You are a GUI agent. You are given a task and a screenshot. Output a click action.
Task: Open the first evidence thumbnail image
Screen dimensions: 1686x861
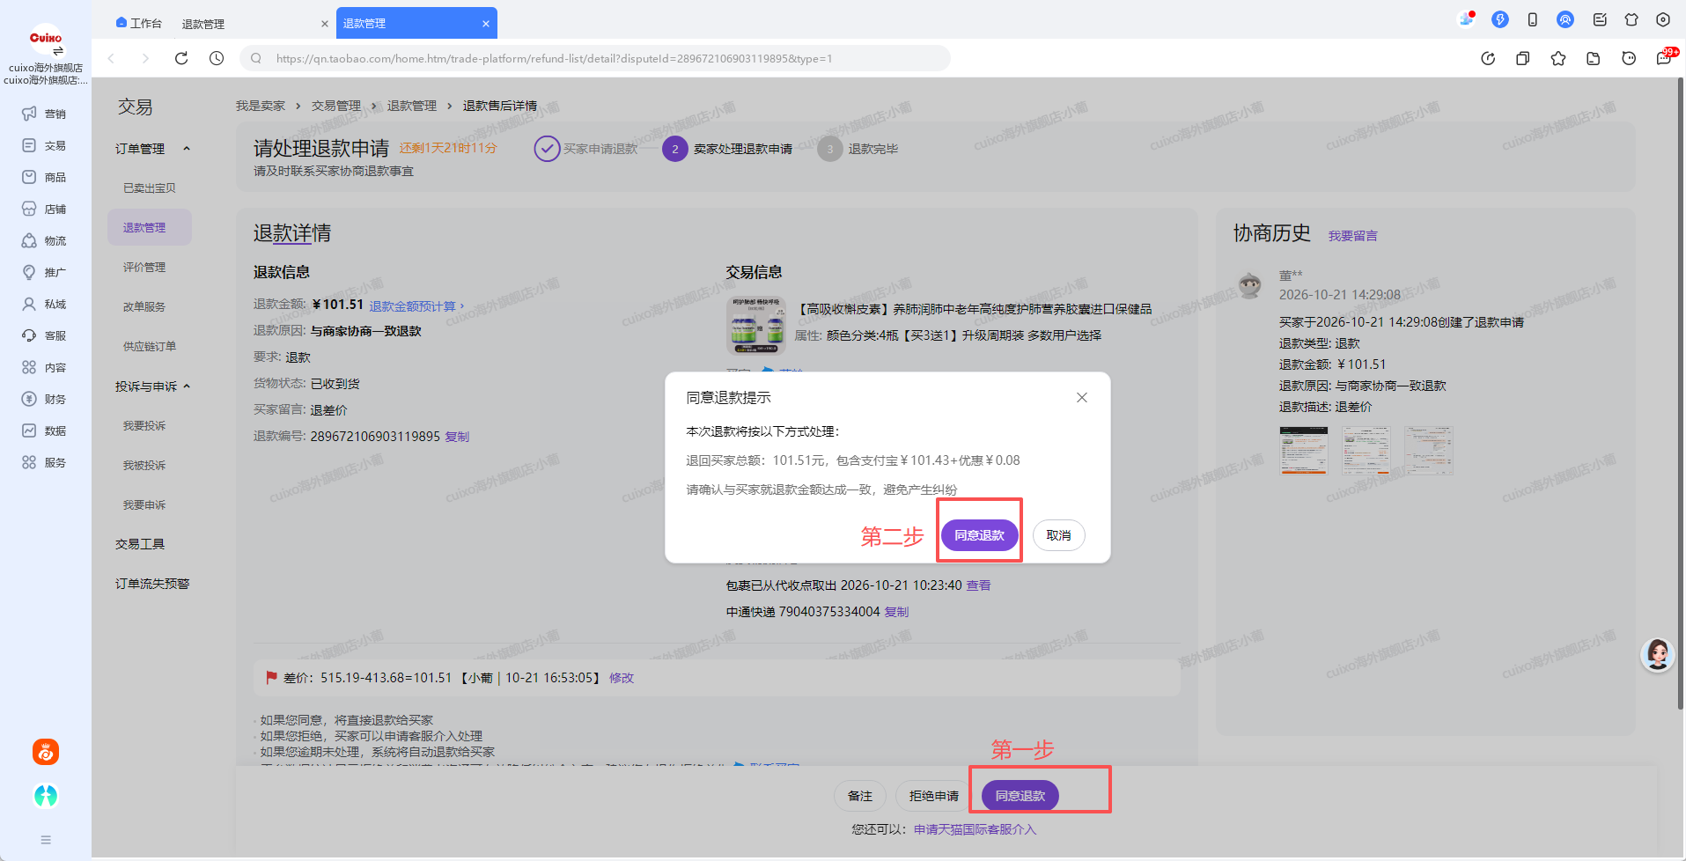(x=1304, y=450)
